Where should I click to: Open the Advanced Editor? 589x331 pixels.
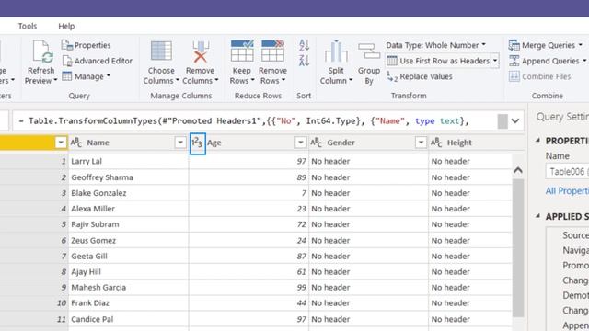coord(98,61)
